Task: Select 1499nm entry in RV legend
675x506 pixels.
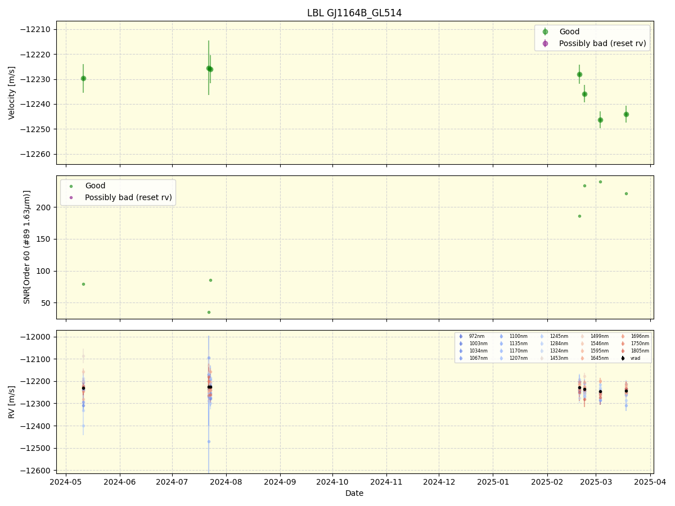Action: (x=600, y=336)
